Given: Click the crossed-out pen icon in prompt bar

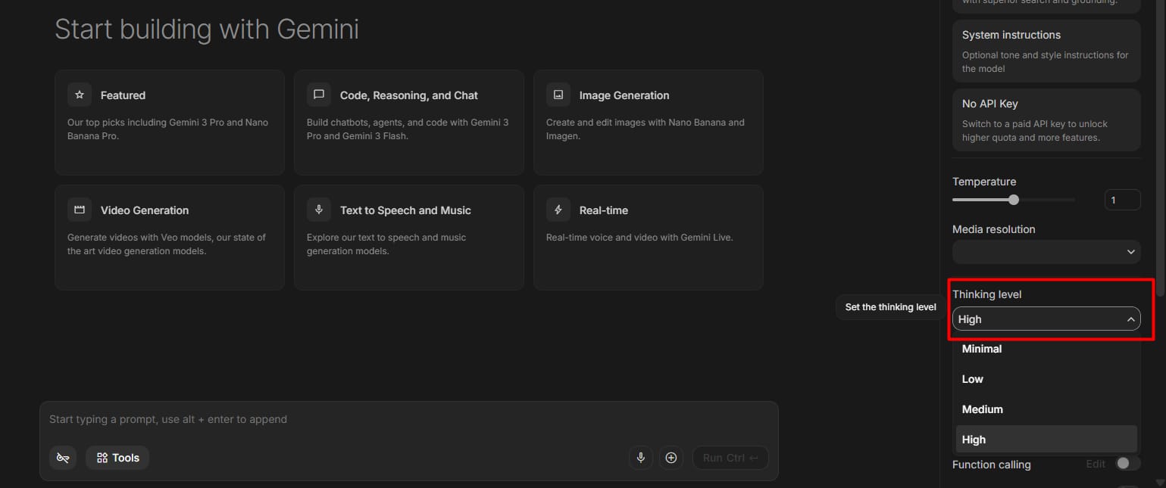Looking at the screenshot, I should pos(63,457).
